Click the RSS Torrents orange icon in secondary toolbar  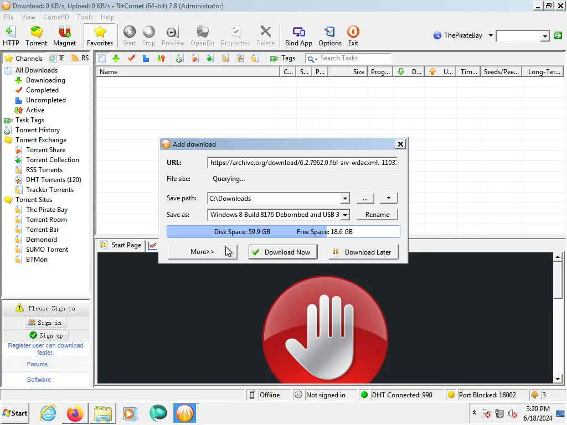point(225,59)
